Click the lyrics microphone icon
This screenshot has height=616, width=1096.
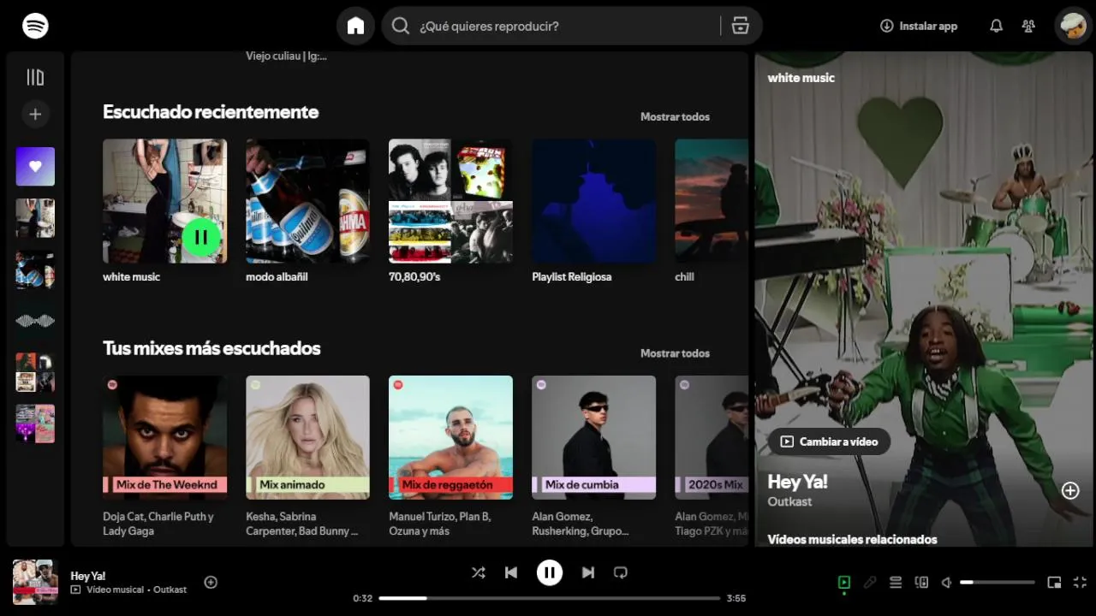coord(870,583)
